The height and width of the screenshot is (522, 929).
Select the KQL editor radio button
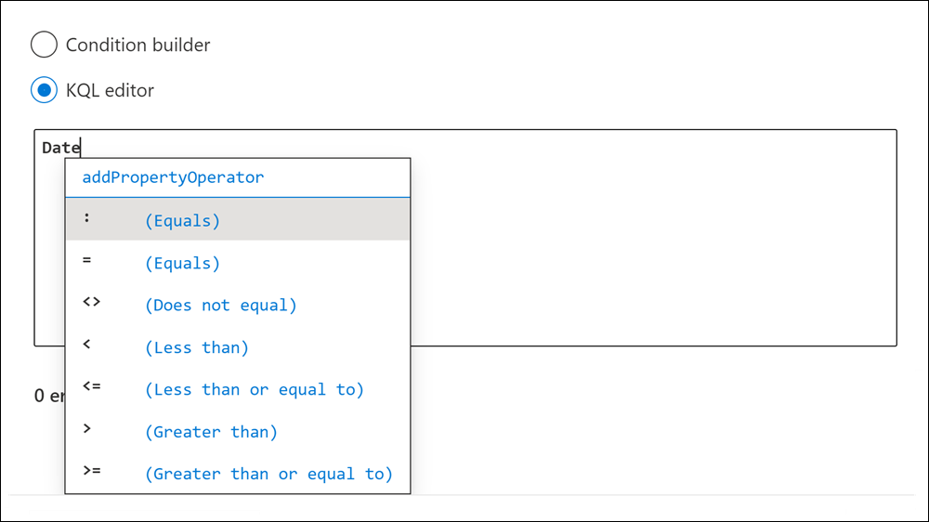tap(44, 90)
